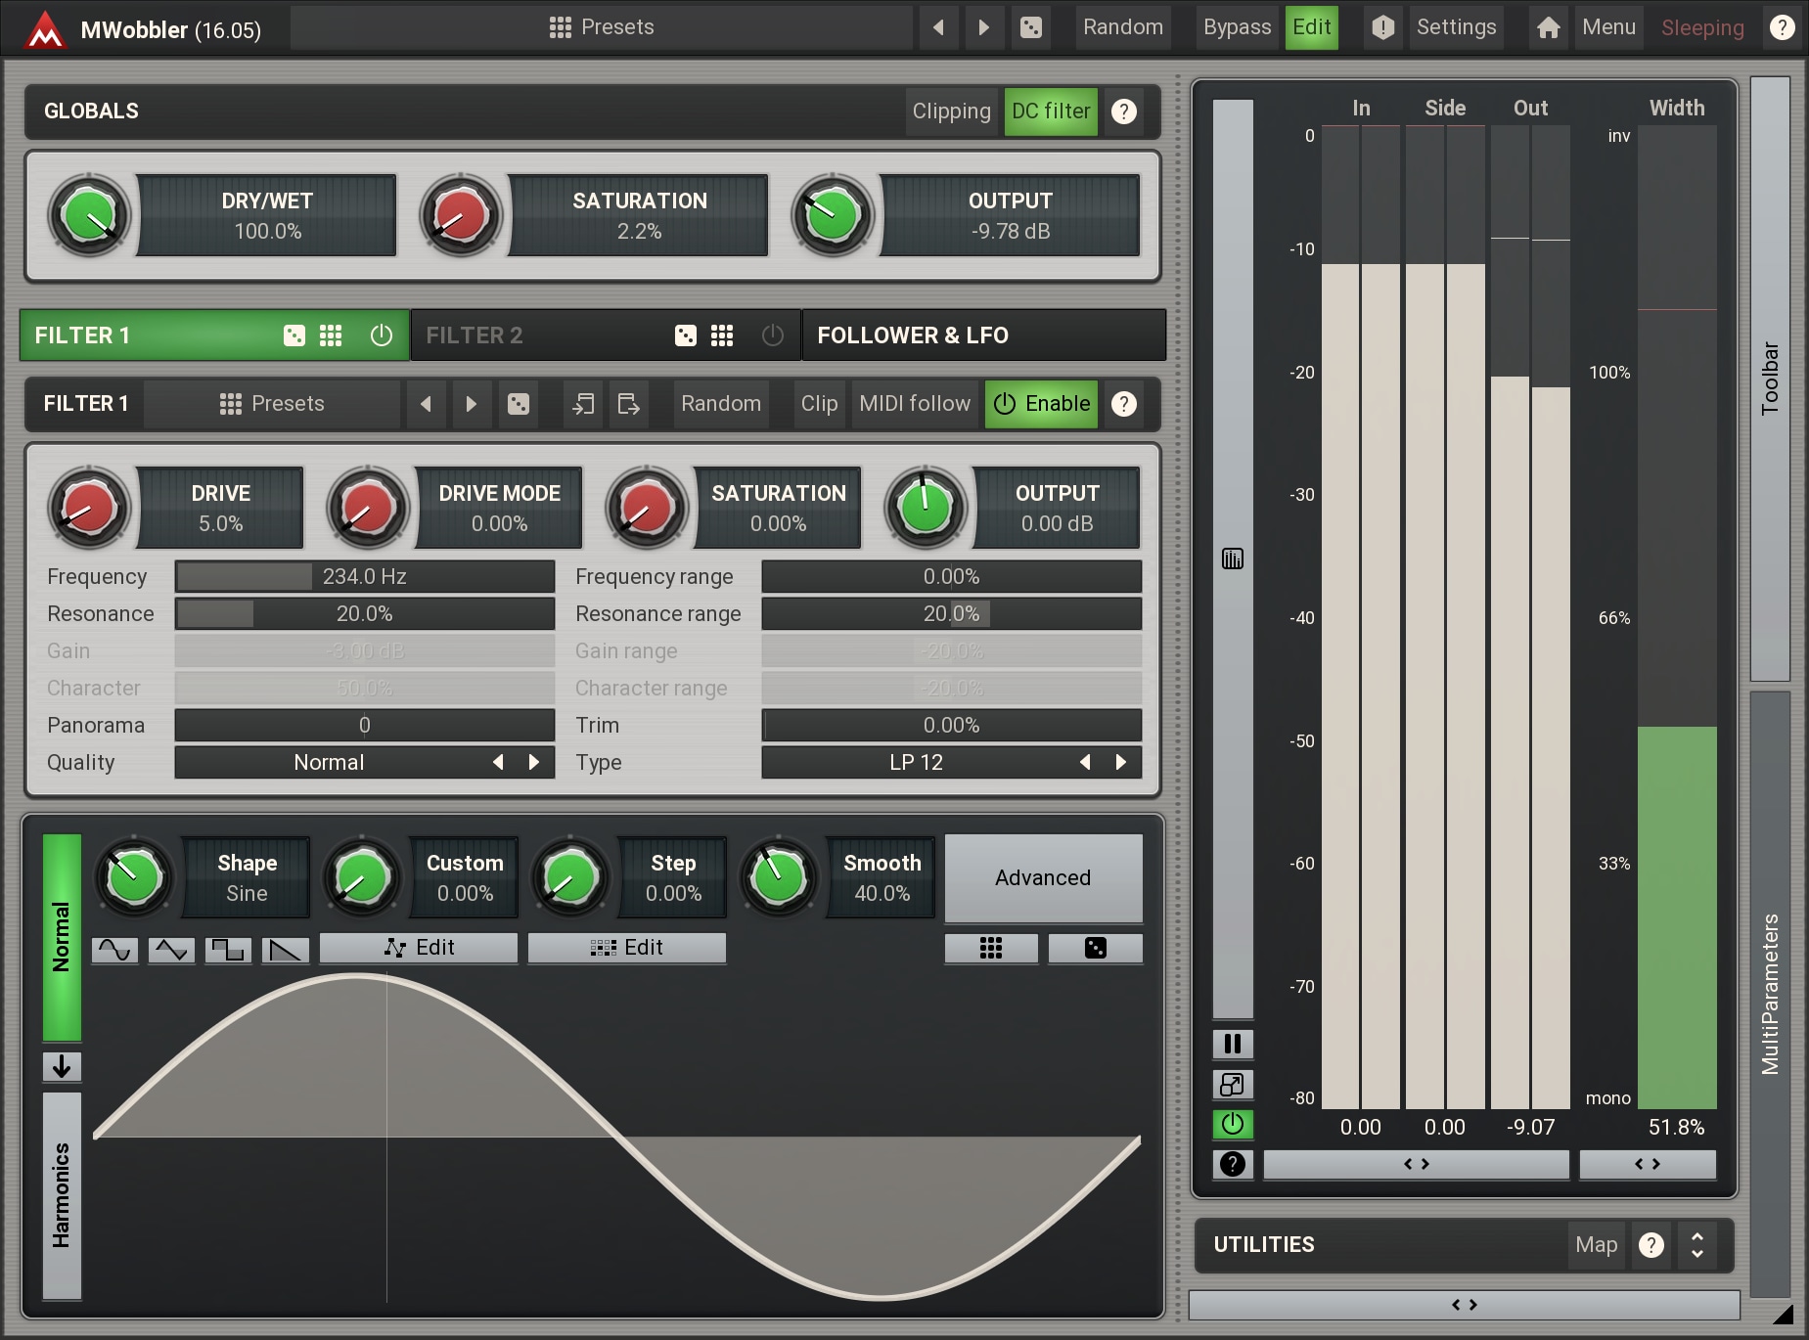Toggle the Filter 1 Enable button
1809x1340 pixels.
[x=1042, y=404]
